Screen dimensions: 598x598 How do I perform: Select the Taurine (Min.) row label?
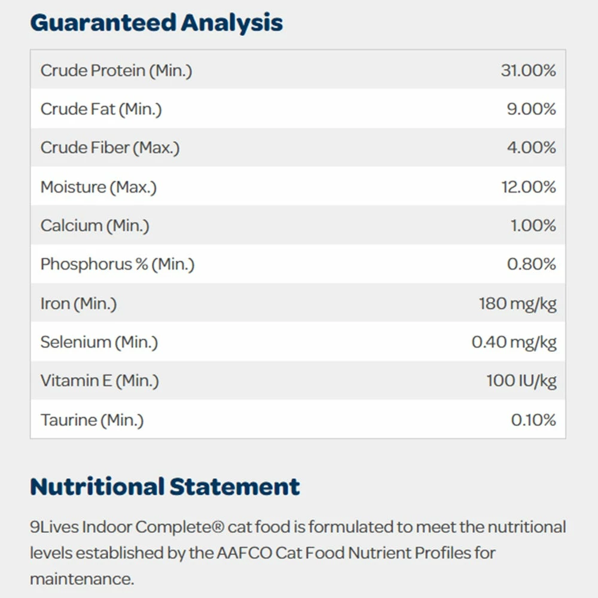click(x=92, y=420)
